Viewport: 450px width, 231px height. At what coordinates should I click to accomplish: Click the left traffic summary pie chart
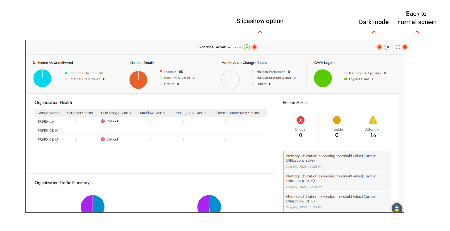tap(93, 204)
